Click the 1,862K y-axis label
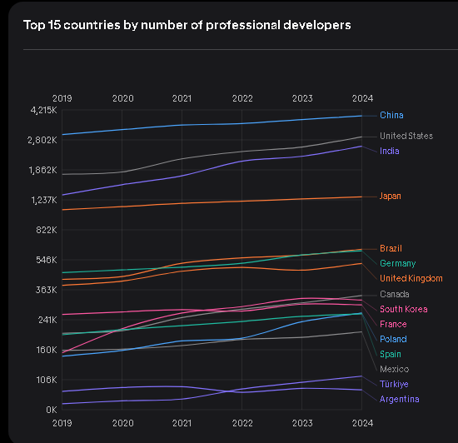 (x=42, y=170)
